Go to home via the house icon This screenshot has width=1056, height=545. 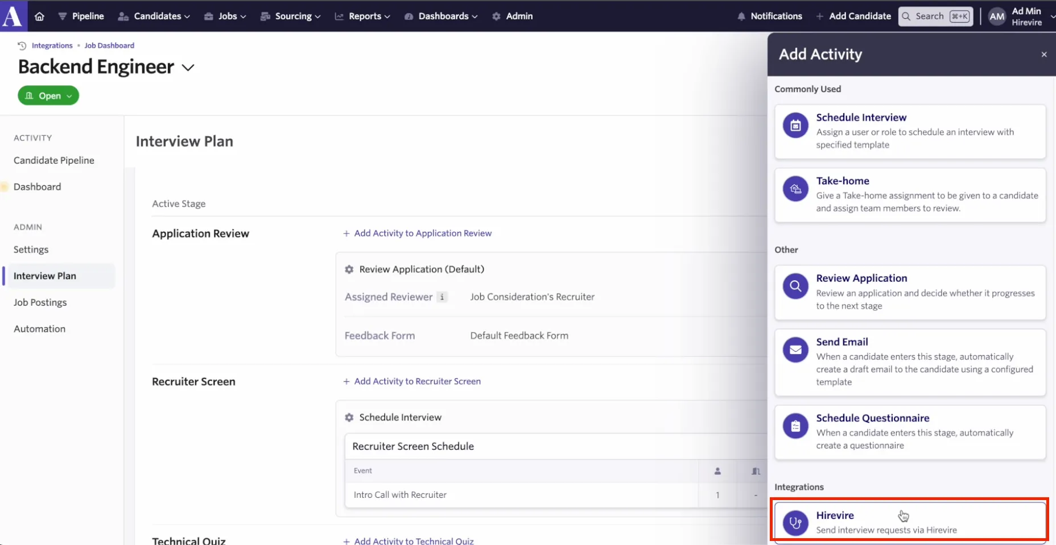(x=39, y=16)
